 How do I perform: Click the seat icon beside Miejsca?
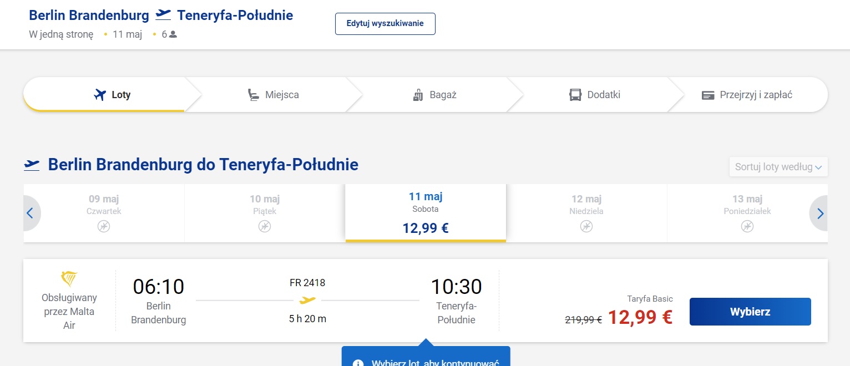pos(254,95)
